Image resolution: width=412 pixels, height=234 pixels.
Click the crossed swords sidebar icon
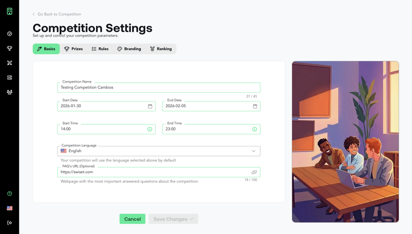pyautogui.click(x=10, y=63)
